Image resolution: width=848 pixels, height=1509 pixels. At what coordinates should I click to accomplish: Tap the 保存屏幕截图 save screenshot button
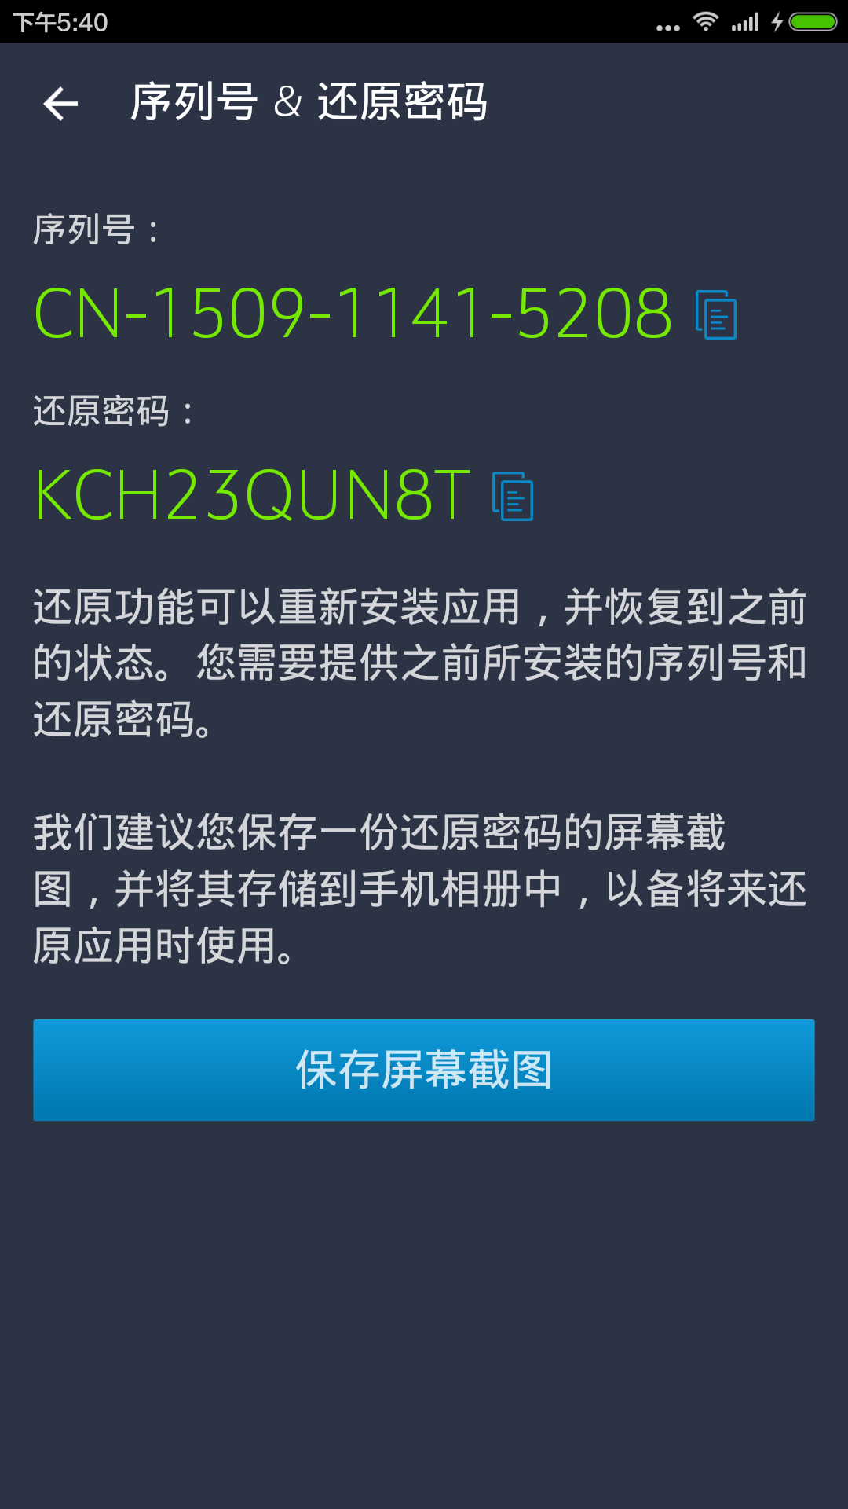[424, 1070]
